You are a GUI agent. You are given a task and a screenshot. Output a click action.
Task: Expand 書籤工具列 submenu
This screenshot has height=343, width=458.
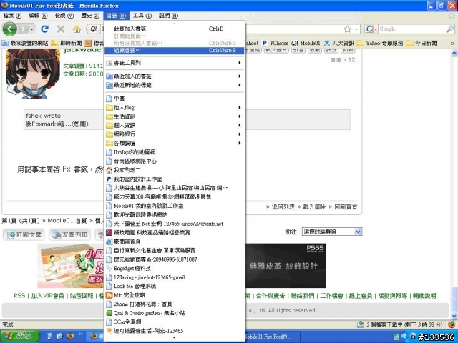174,63
